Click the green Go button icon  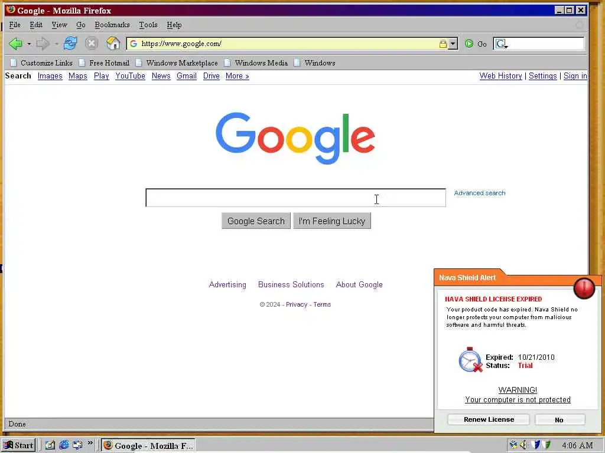(469, 44)
